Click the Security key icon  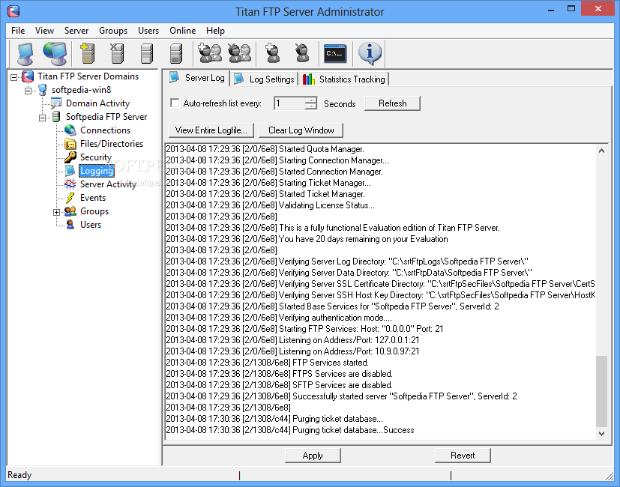coord(70,157)
